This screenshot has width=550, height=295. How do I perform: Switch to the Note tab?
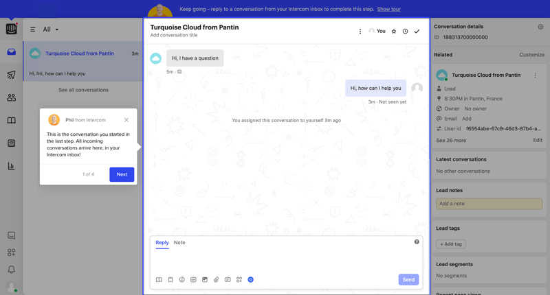click(x=179, y=242)
